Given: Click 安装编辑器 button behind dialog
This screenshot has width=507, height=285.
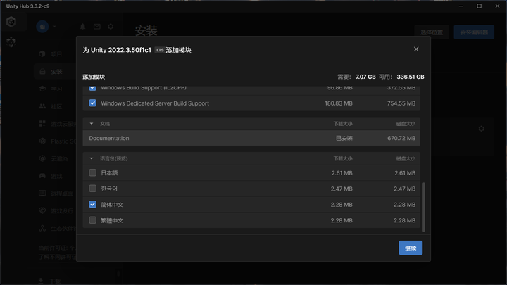Looking at the screenshot, I should (474, 32).
